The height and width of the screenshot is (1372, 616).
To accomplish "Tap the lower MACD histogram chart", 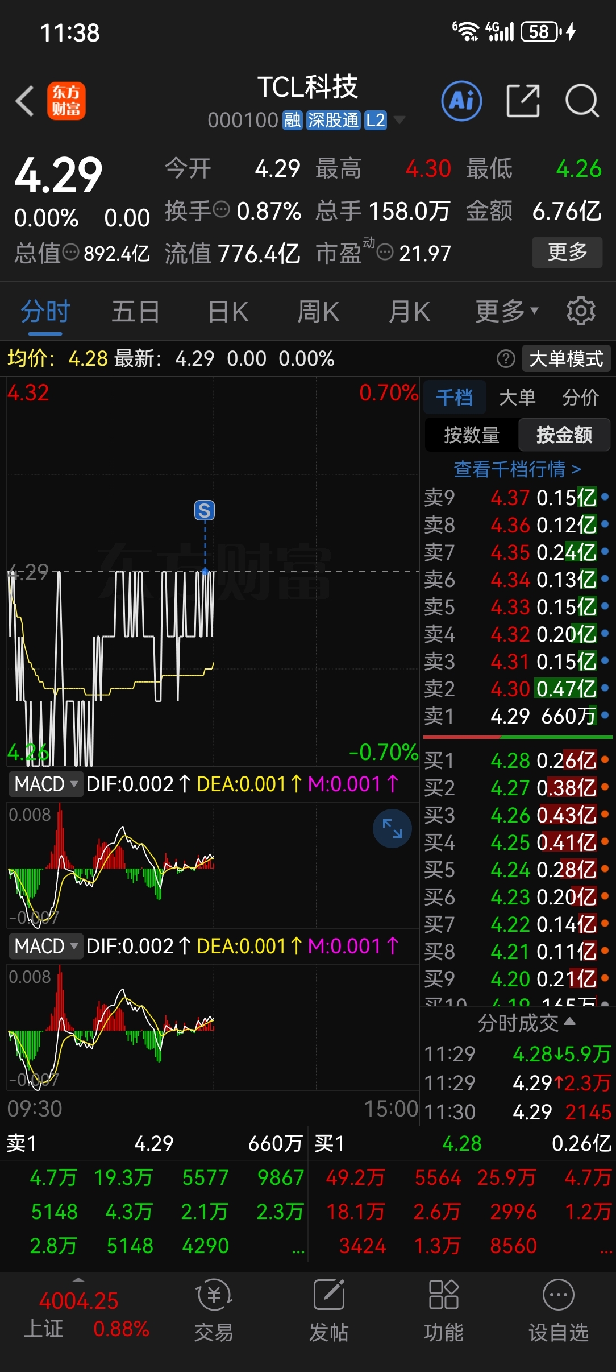I will click(x=213, y=1027).
